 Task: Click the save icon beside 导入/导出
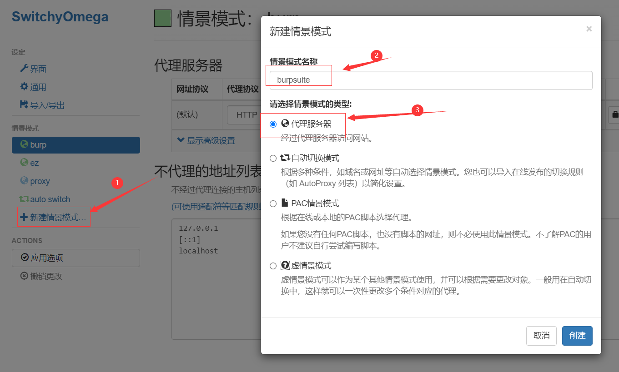[24, 105]
